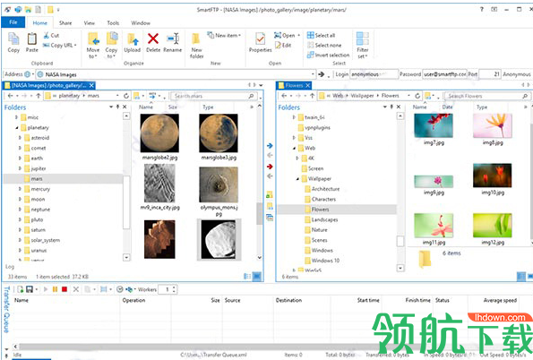Click the pause button in Transfer Queue

click(55, 289)
